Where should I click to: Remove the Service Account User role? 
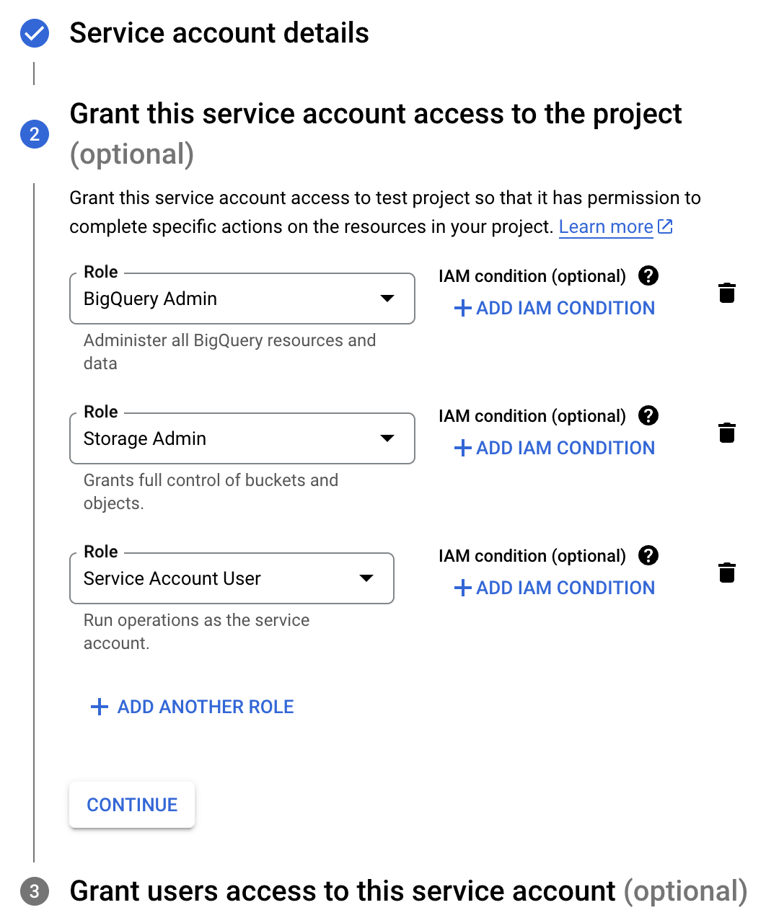click(727, 573)
